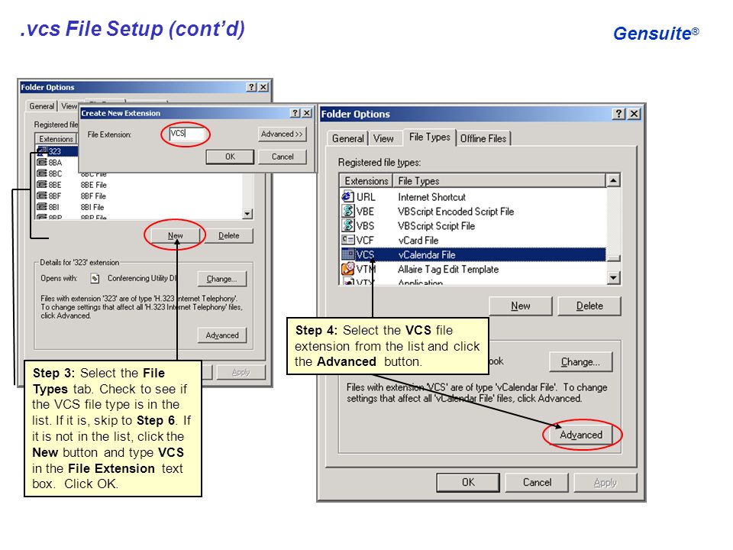Close the Create New Extension dialog
The height and width of the screenshot is (550, 733).
click(x=307, y=113)
